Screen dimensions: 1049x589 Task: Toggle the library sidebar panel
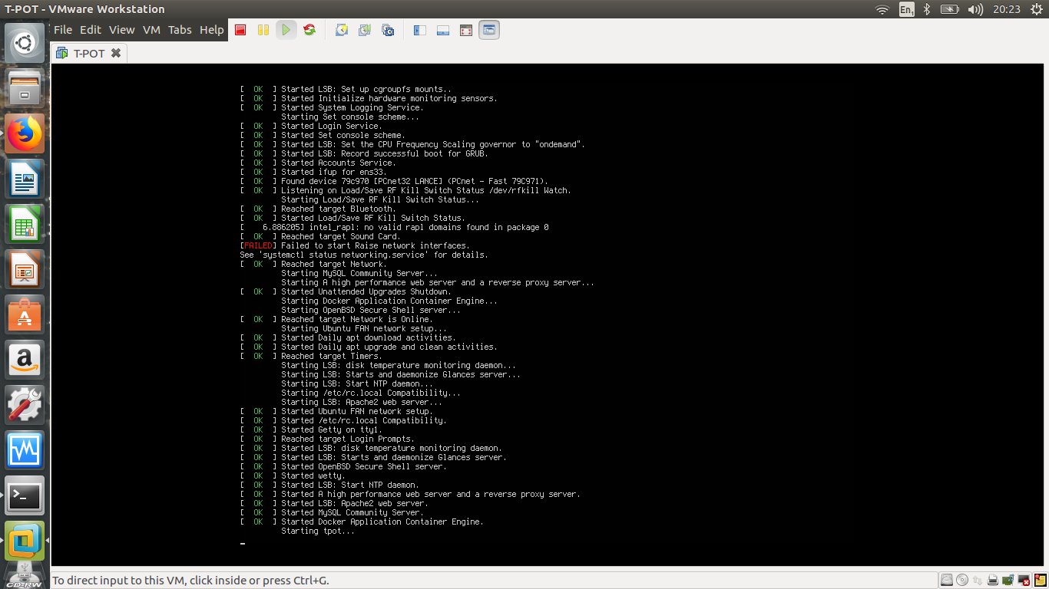click(420, 30)
